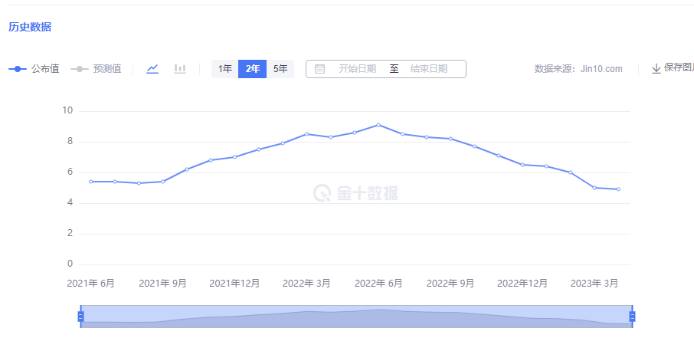Viewport: 694px width, 338px height.
Task: Click the y-axis value 4
Action: tap(70, 203)
